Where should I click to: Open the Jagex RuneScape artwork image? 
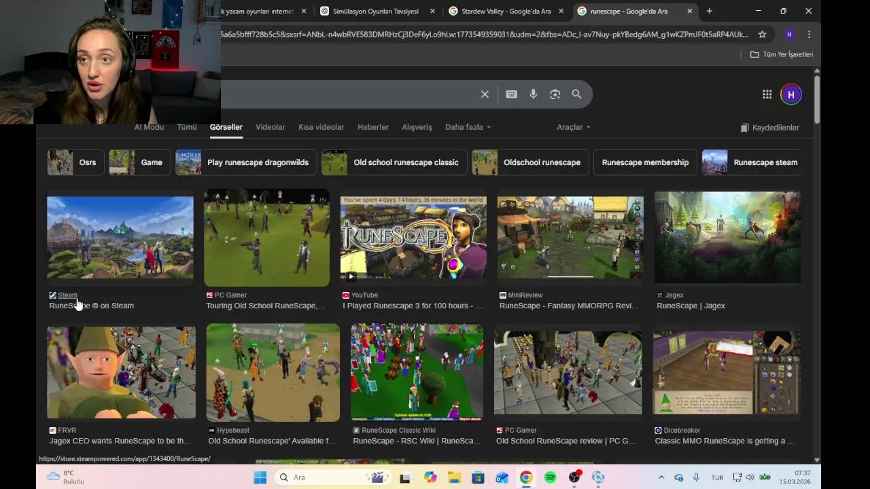coord(727,238)
